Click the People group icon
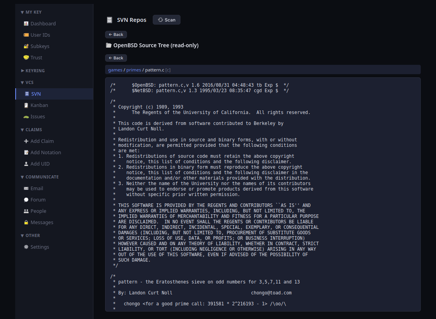Image resolution: width=436 pixels, height=319 pixels. pyautogui.click(x=26, y=211)
